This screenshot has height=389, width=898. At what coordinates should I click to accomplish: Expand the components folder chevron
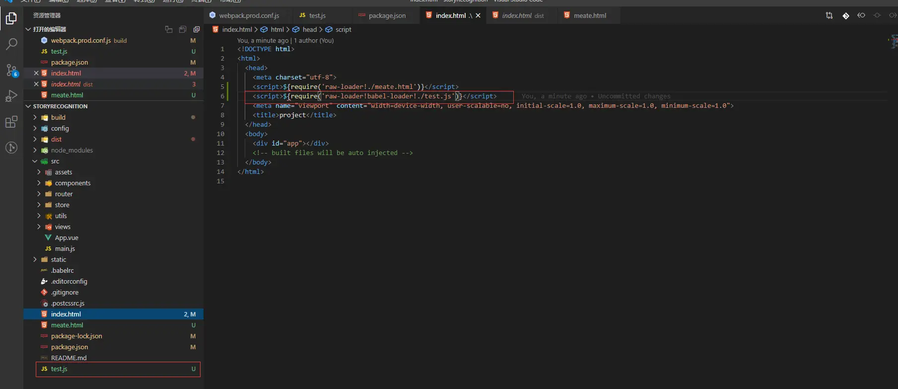point(39,183)
